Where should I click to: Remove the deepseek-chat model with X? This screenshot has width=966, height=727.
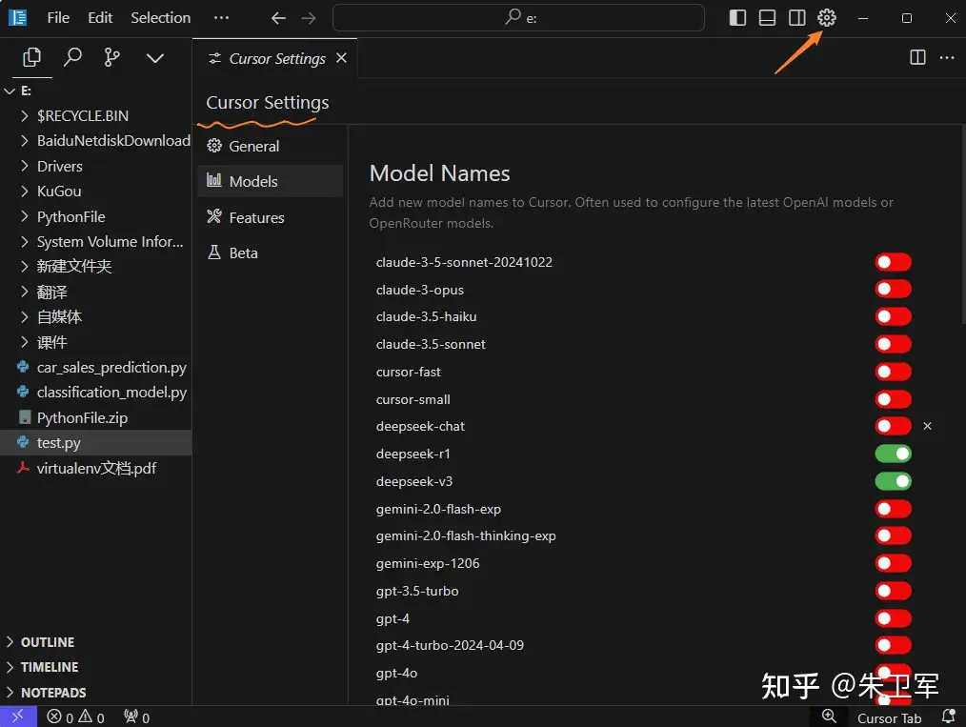pyautogui.click(x=927, y=426)
